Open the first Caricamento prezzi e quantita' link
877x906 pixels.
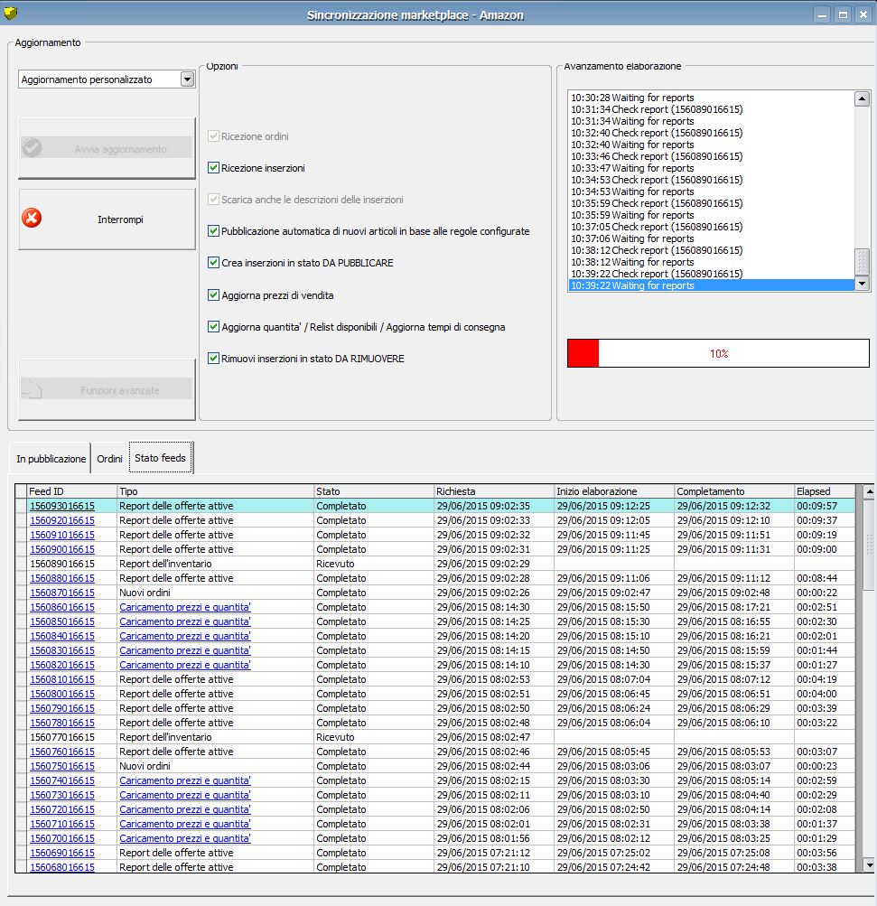[x=184, y=607]
